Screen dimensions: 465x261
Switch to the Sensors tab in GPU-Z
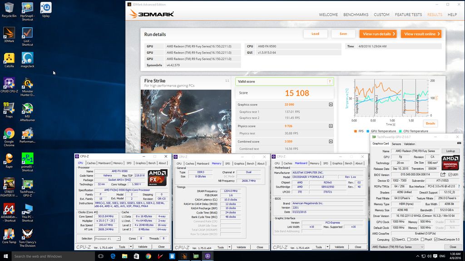(396, 144)
